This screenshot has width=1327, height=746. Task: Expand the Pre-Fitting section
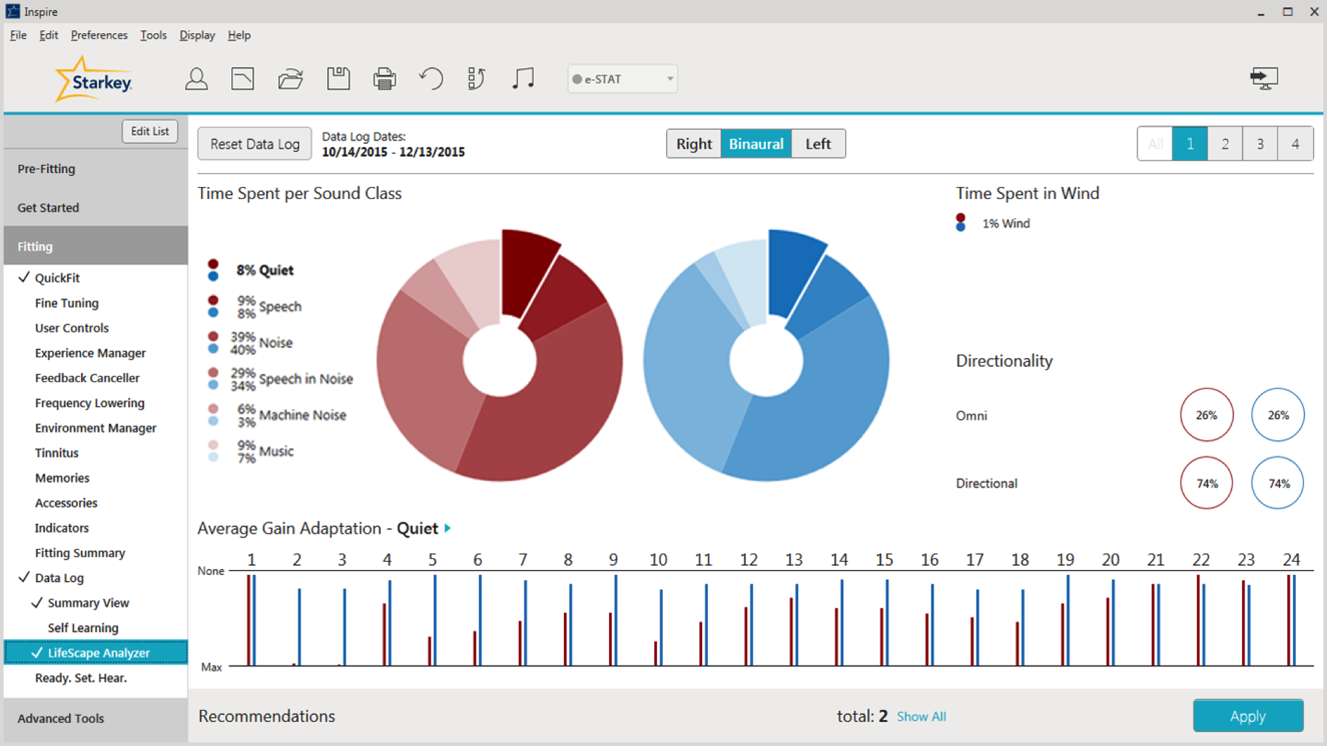point(96,169)
